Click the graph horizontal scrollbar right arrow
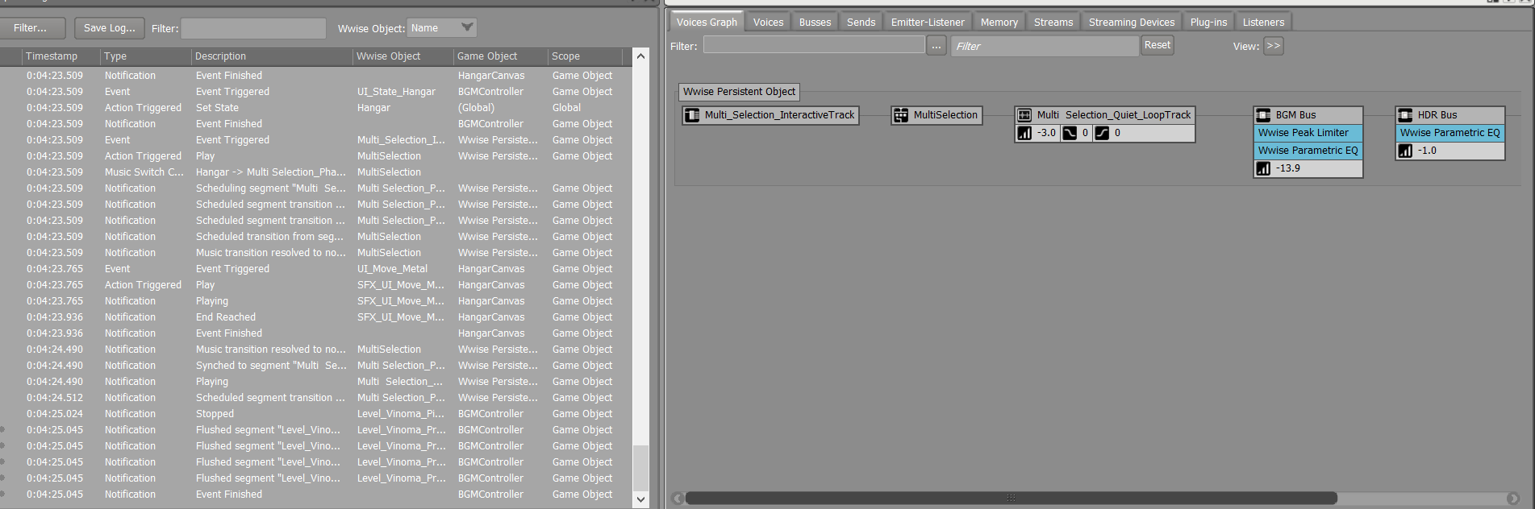1535x509 pixels. click(x=1513, y=499)
